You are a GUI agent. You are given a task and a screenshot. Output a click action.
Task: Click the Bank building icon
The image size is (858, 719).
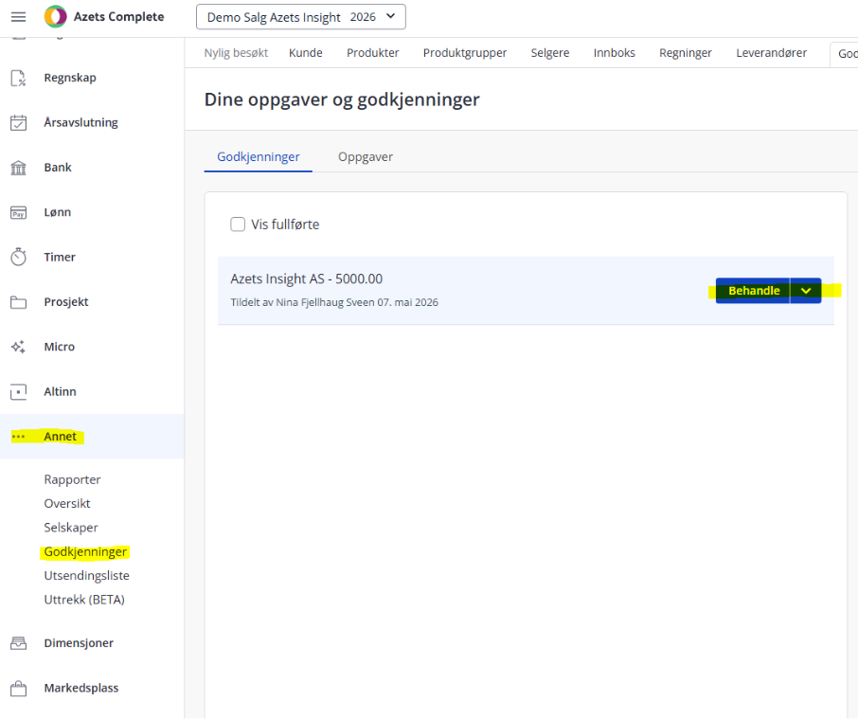18,168
